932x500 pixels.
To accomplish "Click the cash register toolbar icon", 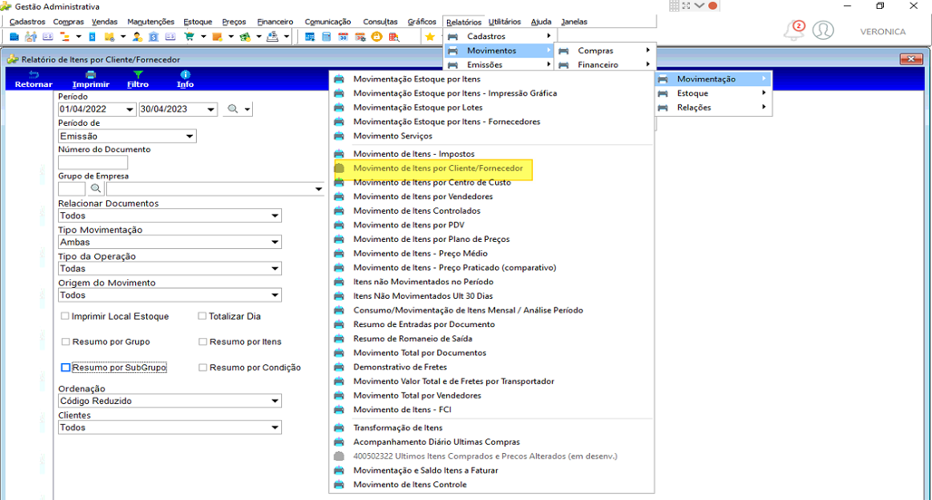I will click(272, 37).
